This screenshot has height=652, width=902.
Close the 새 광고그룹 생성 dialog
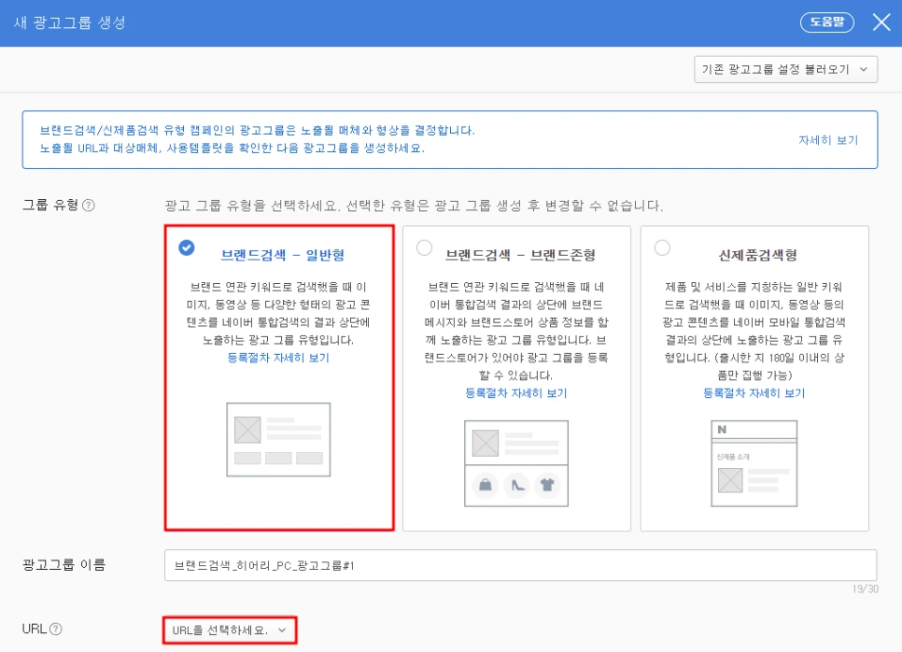(x=881, y=22)
